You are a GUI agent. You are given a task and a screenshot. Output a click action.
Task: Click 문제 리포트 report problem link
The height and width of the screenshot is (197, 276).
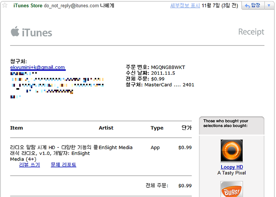63,165
